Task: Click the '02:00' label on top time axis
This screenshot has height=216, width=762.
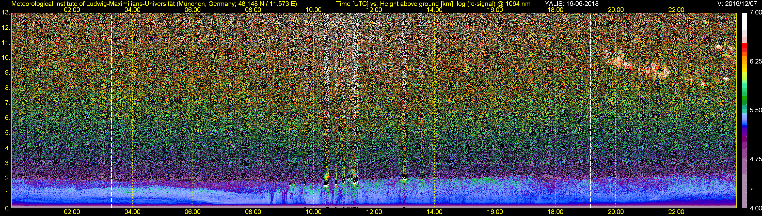Action: point(72,10)
